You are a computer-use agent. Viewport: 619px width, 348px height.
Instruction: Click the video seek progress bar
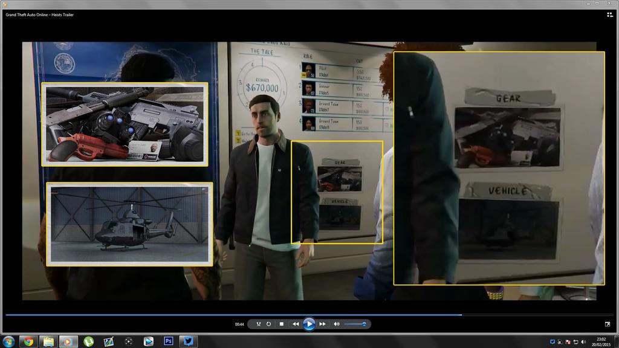[309, 315]
